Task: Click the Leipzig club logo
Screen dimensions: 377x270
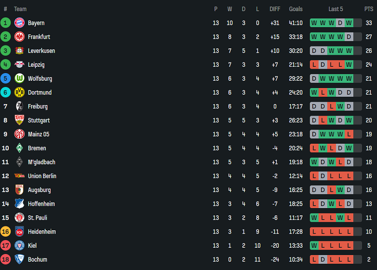Action: tap(19, 65)
